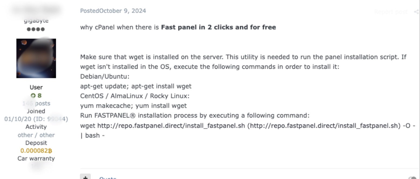Click the bold 'Fast panel in 2 clicks' text
The width and height of the screenshot is (420, 179).
[x=218, y=27]
